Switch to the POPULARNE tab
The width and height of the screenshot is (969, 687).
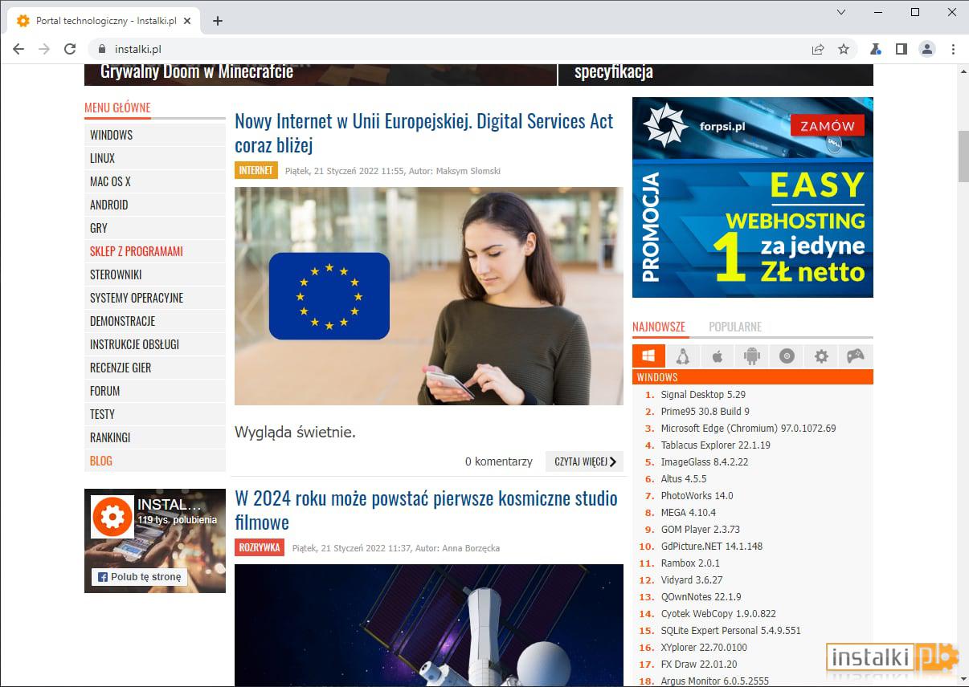pyautogui.click(x=735, y=327)
